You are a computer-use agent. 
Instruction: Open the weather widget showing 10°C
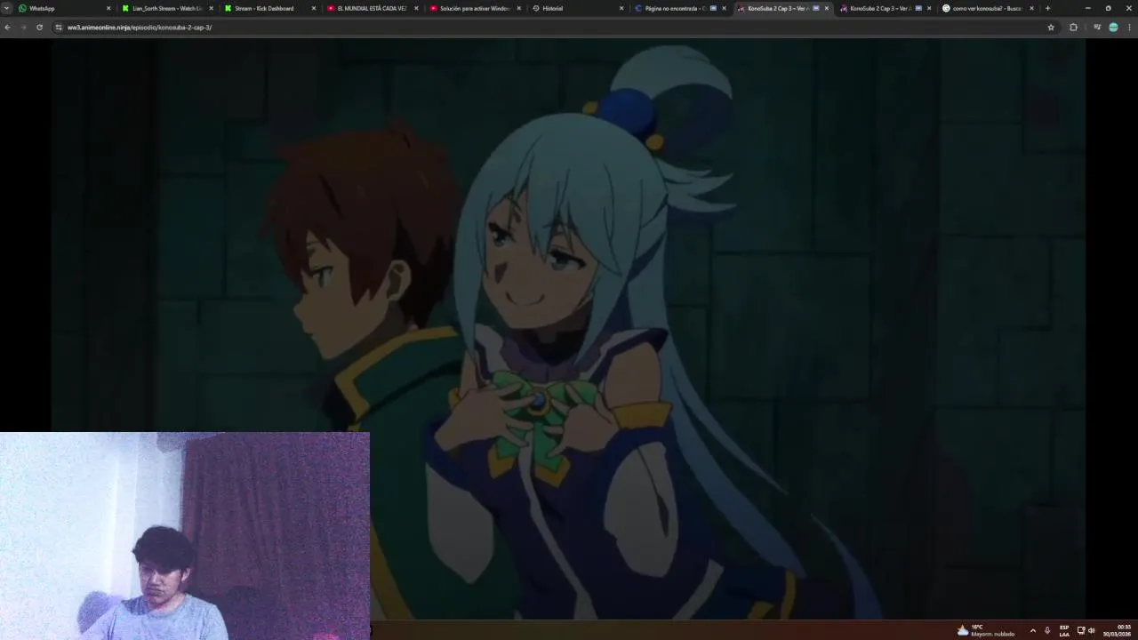(985, 630)
